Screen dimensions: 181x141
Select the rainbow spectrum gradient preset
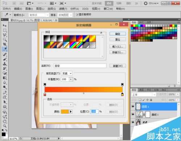tap(73, 45)
